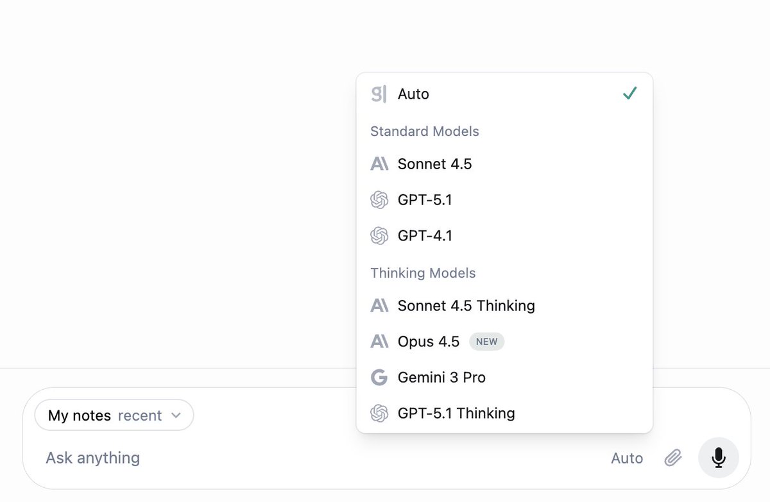Screen dimensions: 770x502
Task: Choose the standard GPT-5.1 model
Action: point(504,200)
